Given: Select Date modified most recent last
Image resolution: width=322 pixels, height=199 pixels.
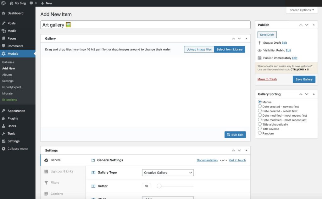Looking at the screenshot, I should pyautogui.click(x=260, y=120).
